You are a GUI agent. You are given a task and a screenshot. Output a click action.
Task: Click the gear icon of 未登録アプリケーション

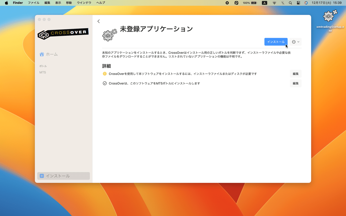[110, 35]
